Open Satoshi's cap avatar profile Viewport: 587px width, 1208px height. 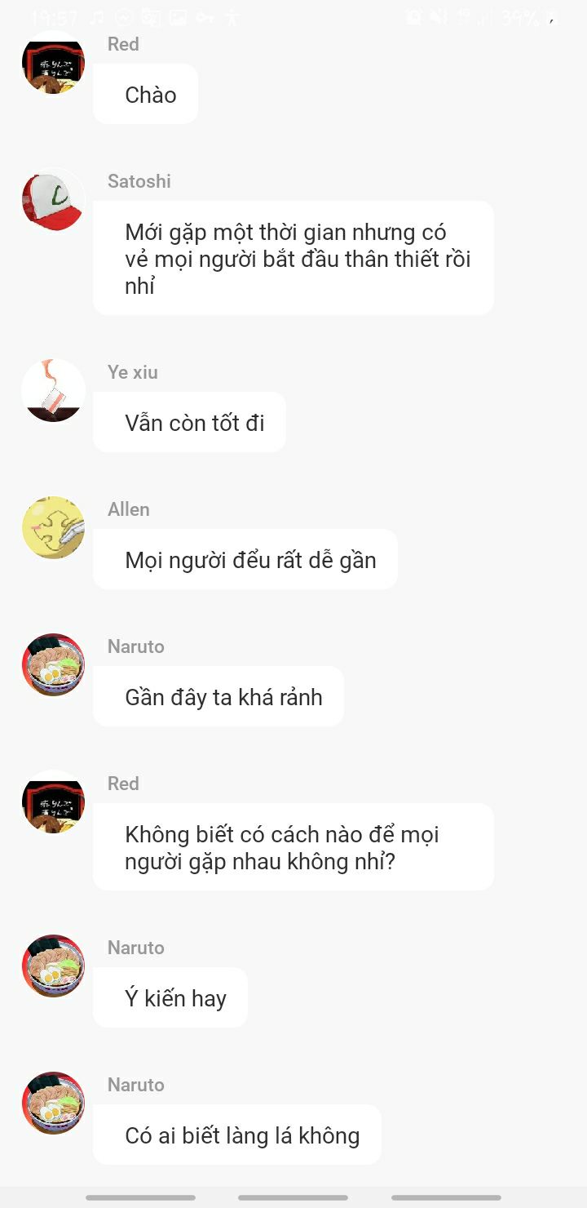[53, 200]
